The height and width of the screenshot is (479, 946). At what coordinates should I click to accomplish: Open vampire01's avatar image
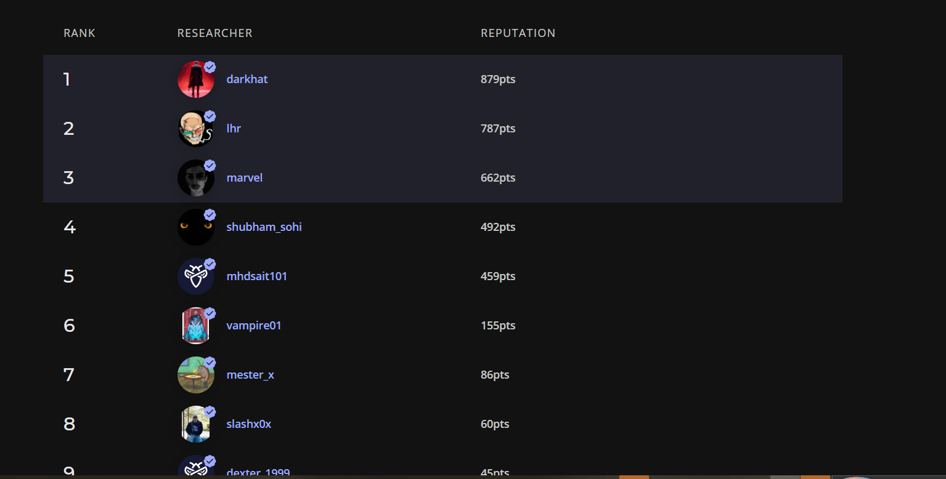click(x=195, y=326)
